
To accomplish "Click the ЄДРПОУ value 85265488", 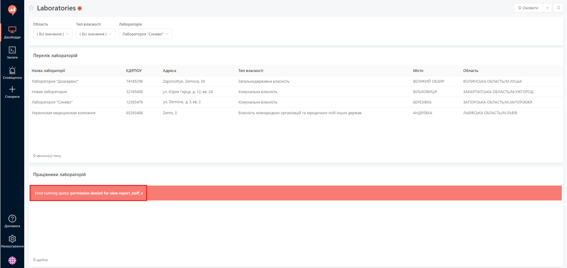I will (135, 113).
